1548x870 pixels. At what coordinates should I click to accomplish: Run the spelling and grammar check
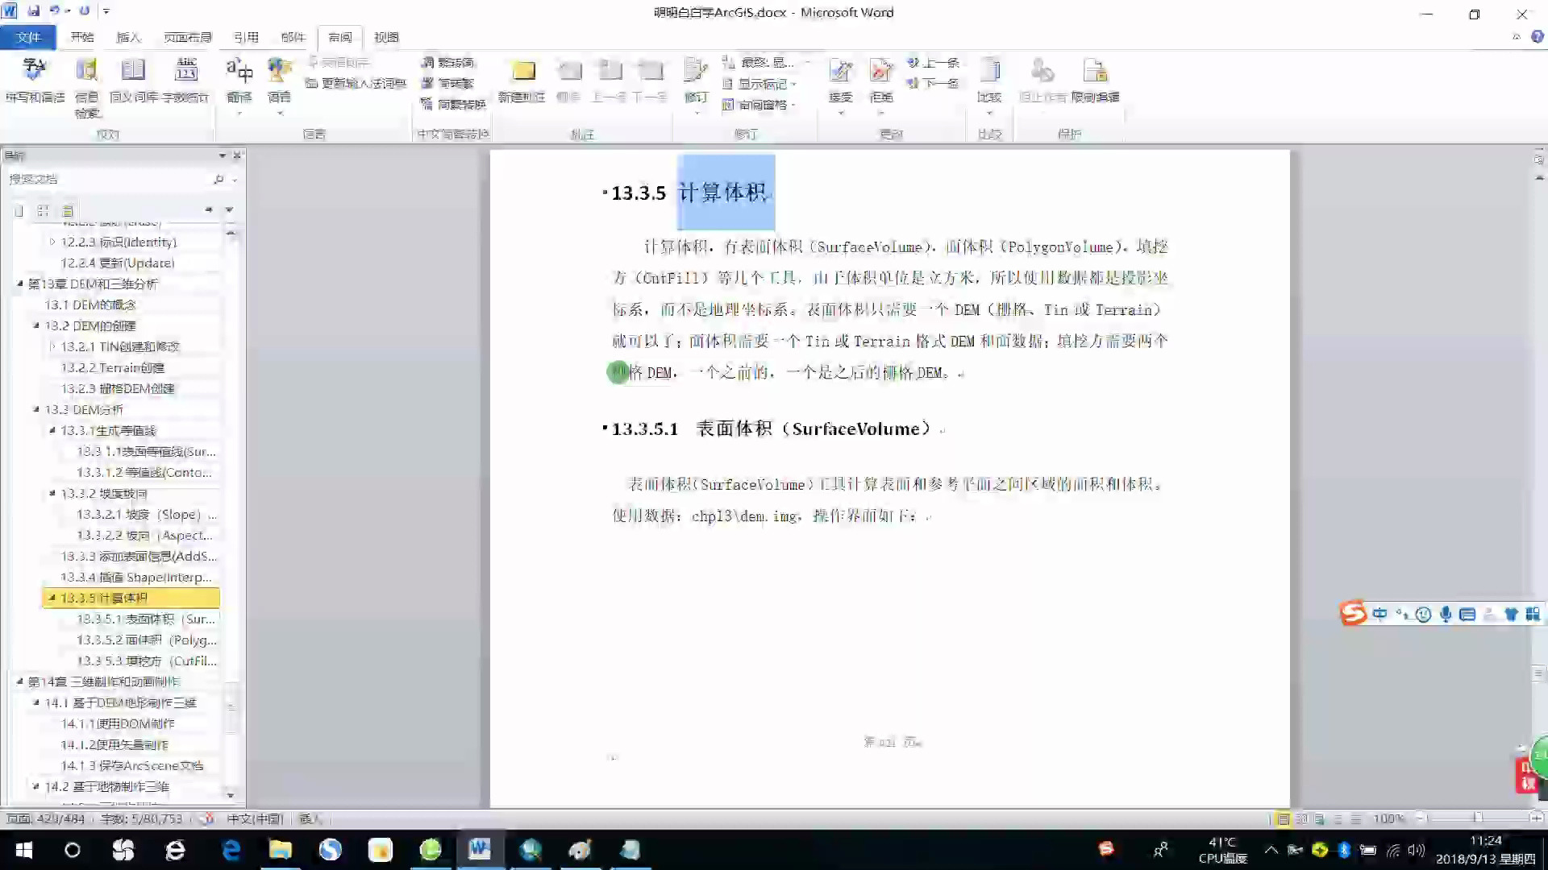click(x=34, y=81)
